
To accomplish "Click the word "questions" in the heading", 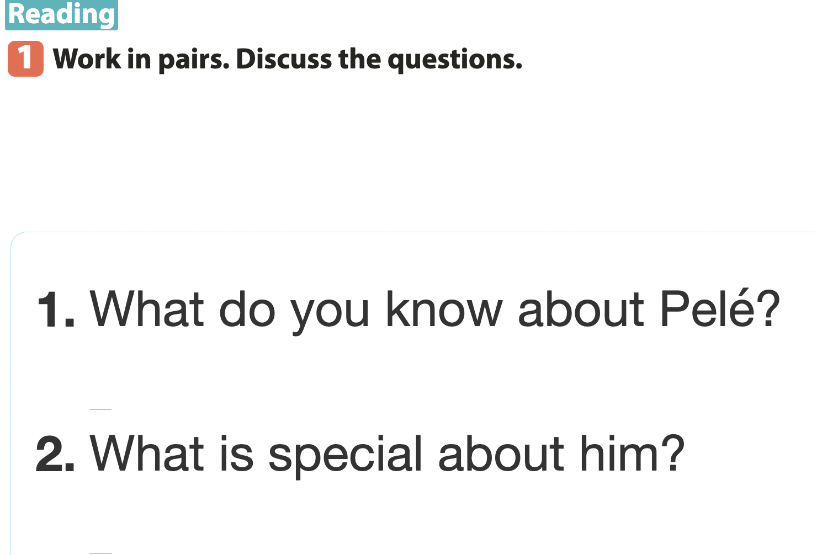I will 454,60.
